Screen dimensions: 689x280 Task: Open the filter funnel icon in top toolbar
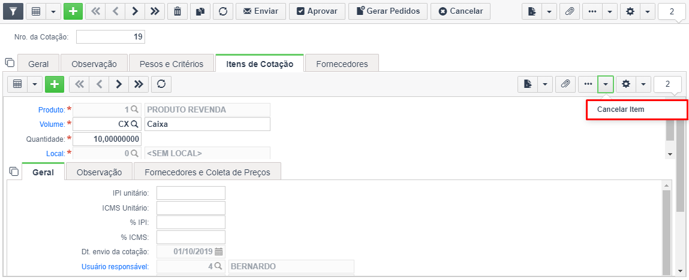(x=13, y=11)
